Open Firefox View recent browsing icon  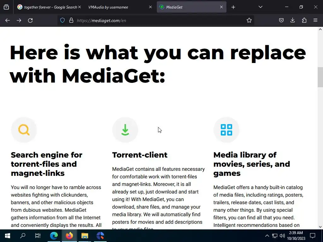click(6, 7)
